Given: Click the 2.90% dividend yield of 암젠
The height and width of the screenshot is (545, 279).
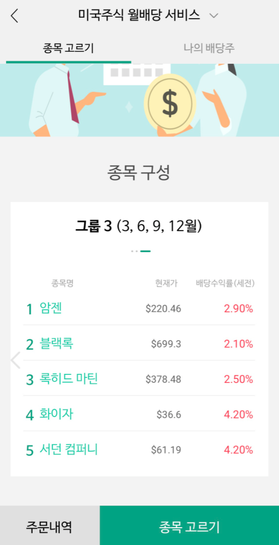Looking at the screenshot, I should pyautogui.click(x=238, y=309).
